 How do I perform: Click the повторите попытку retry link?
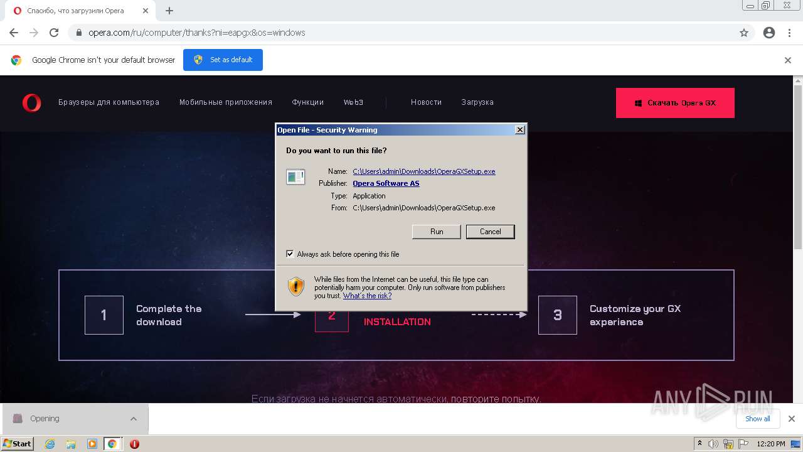(495, 399)
